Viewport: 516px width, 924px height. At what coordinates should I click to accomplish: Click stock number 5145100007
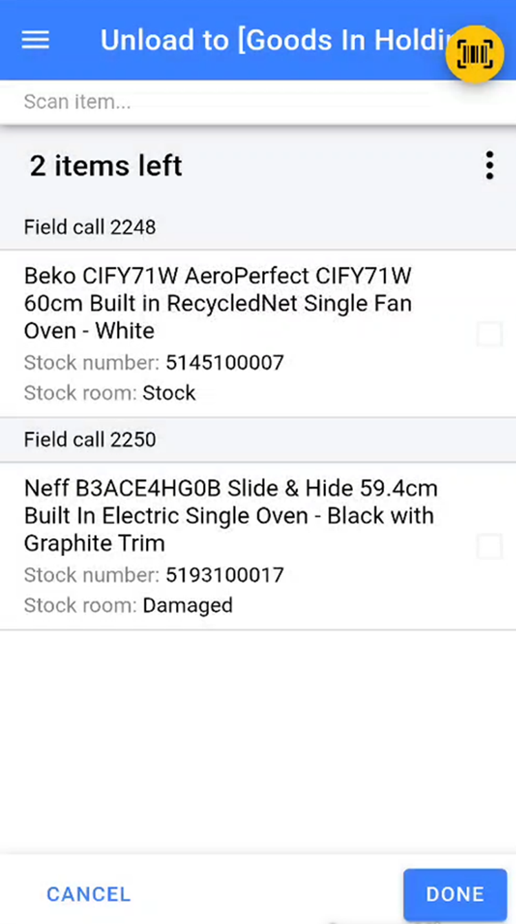(224, 362)
